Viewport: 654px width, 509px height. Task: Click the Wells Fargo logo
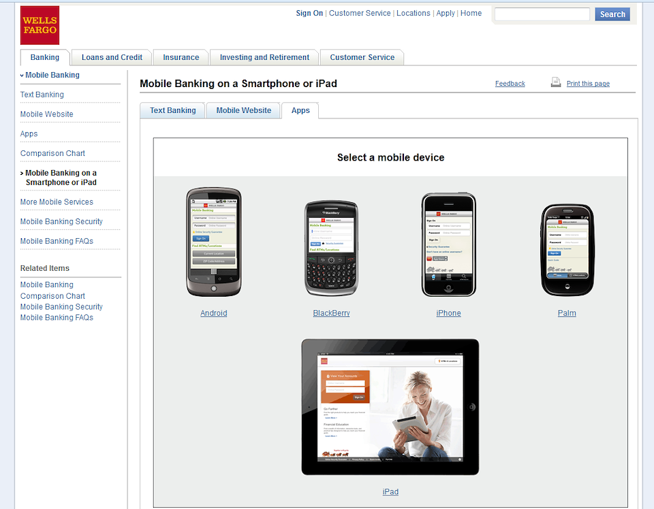[40, 25]
